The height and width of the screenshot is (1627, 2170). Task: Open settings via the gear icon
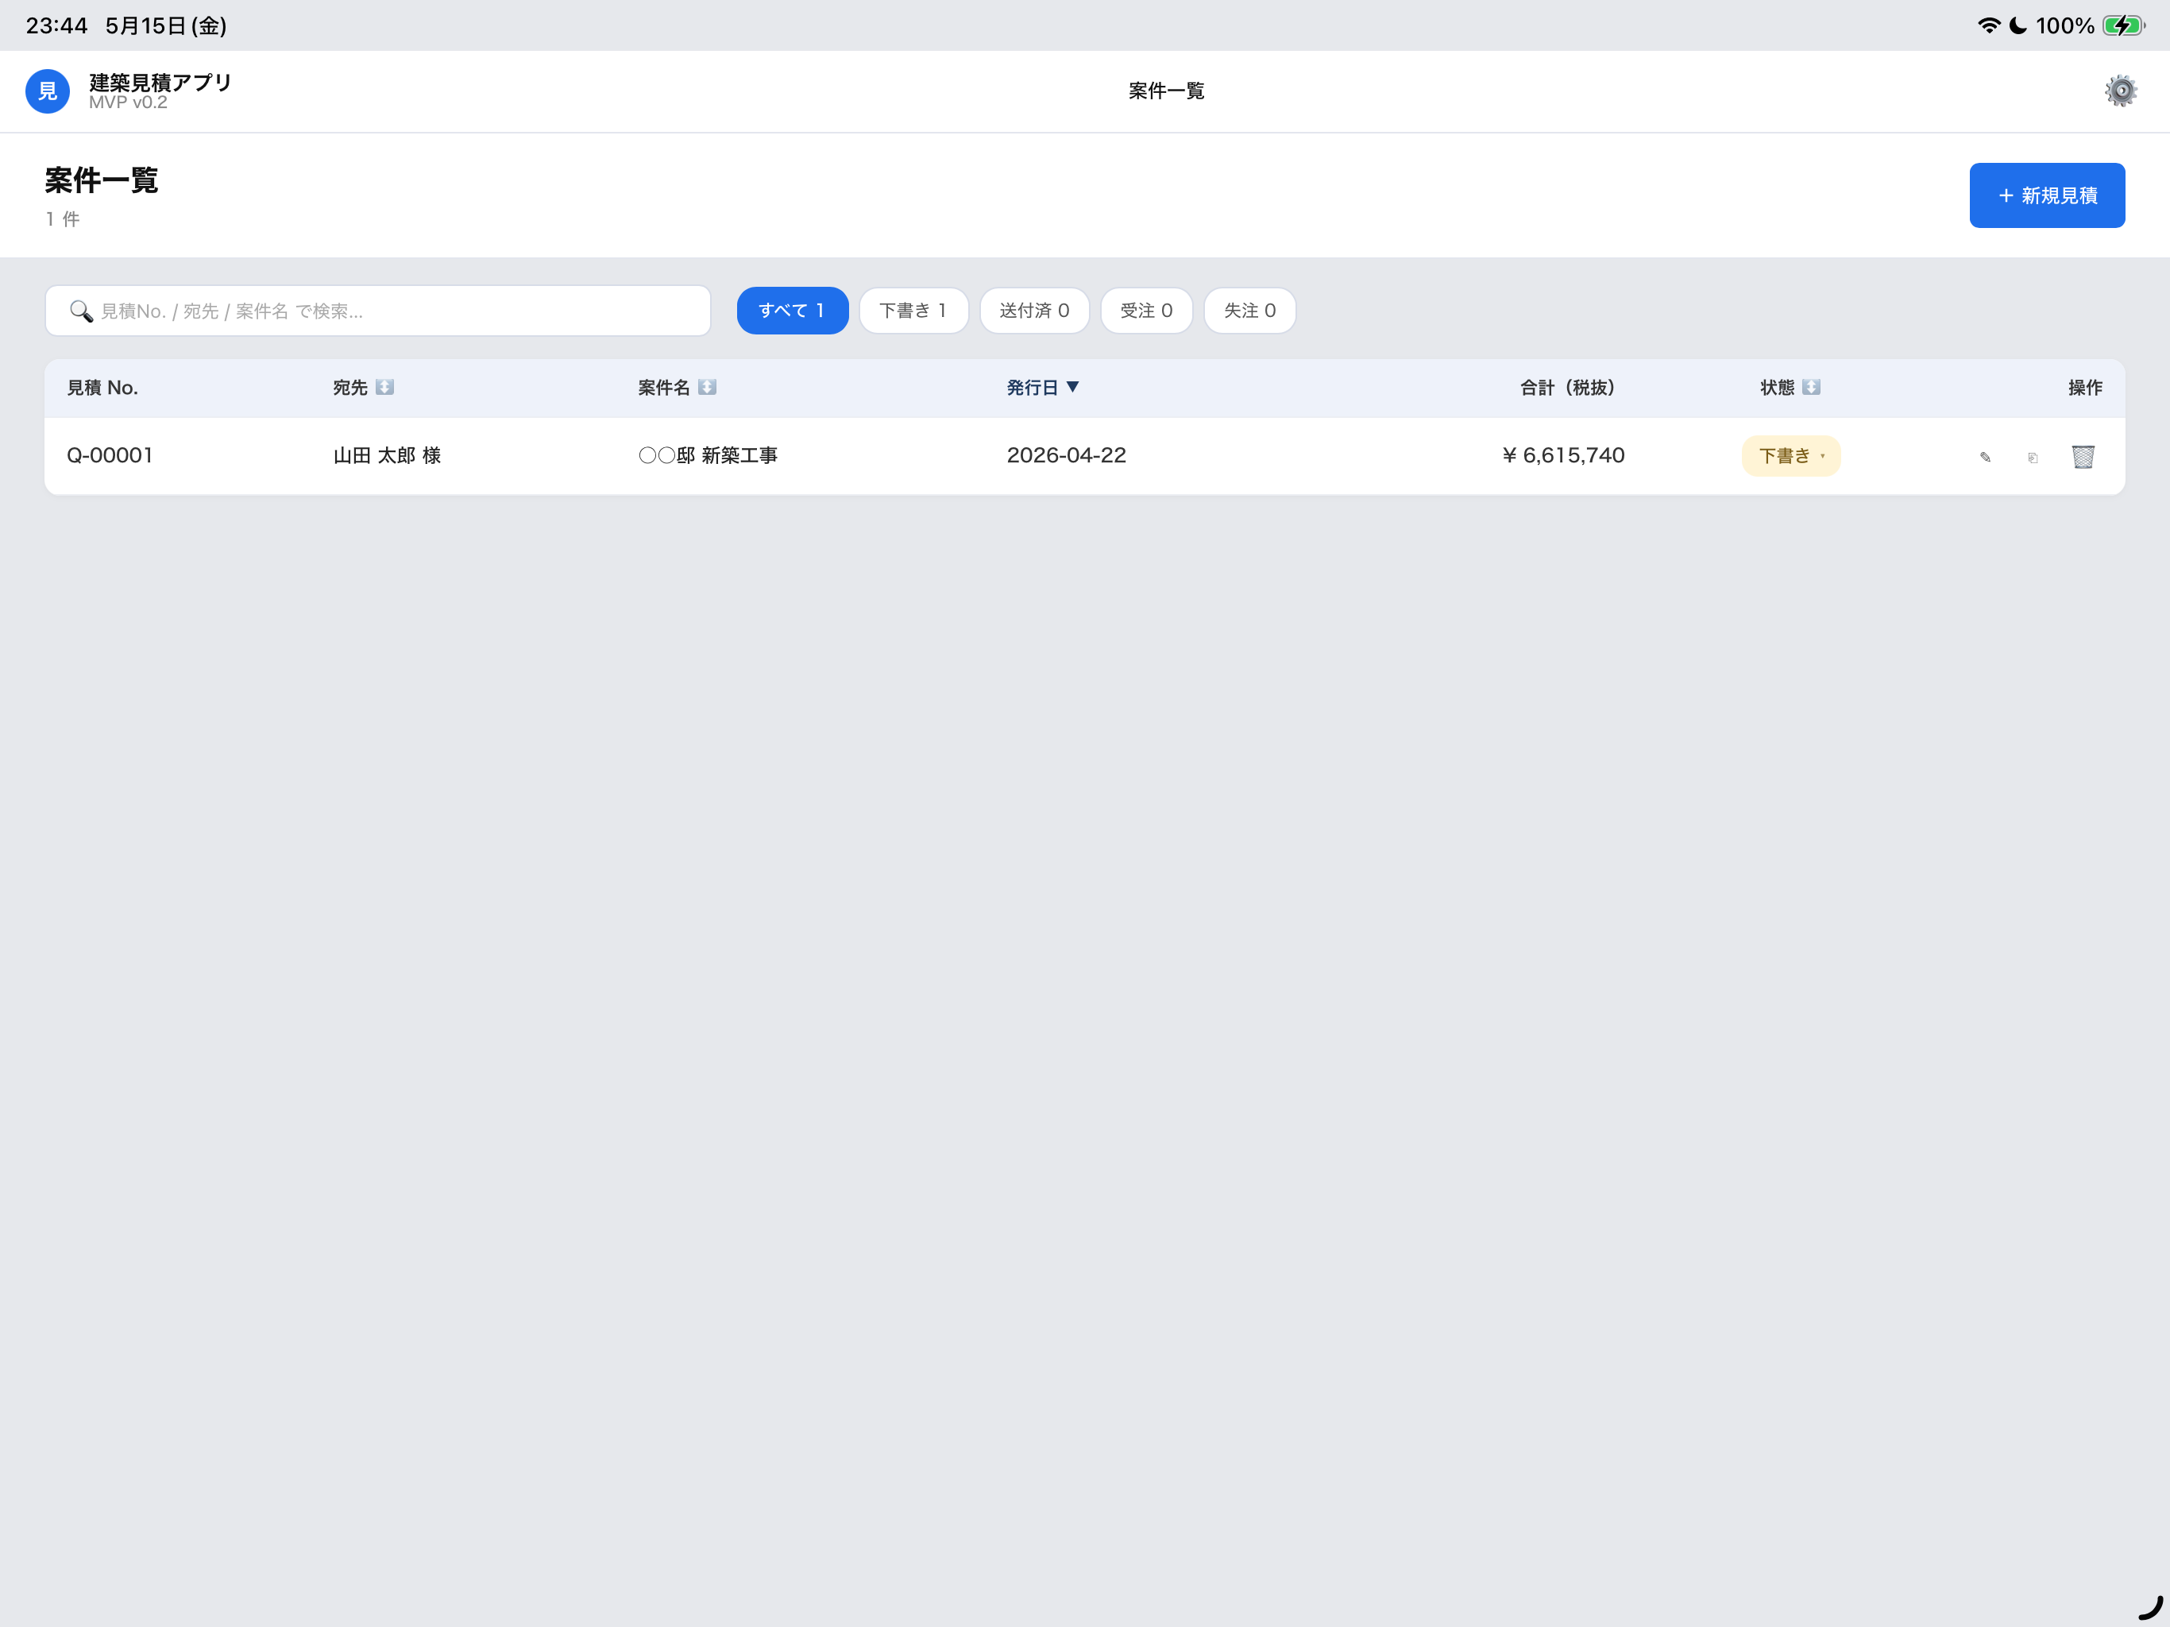[x=2120, y=91]
